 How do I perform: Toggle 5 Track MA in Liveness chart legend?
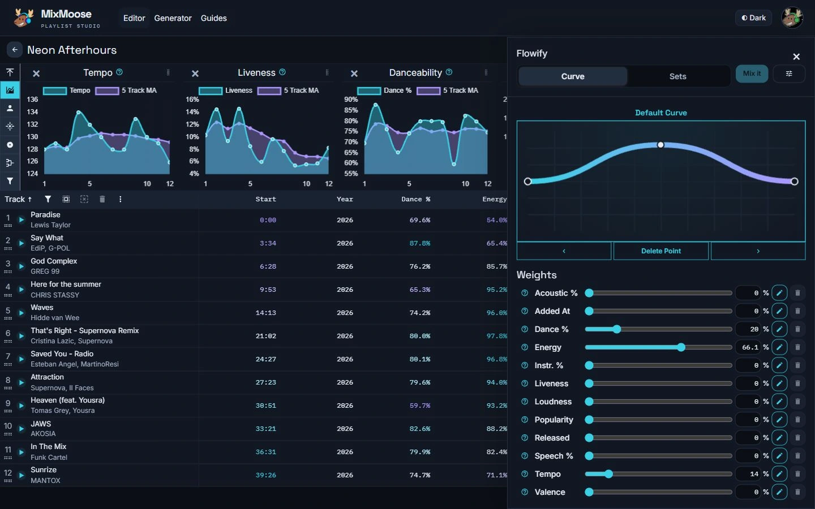(288, 90)
